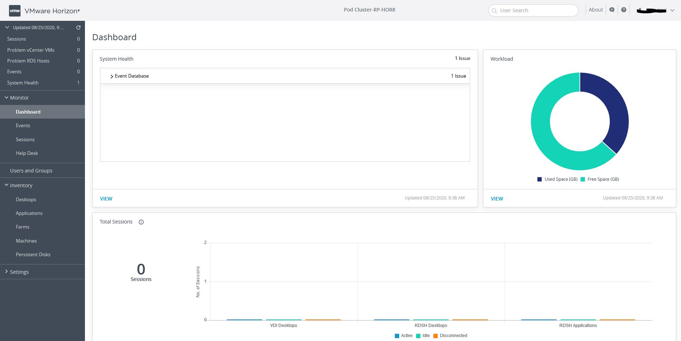Click the VDI Desktops axis label

[284, 326]
